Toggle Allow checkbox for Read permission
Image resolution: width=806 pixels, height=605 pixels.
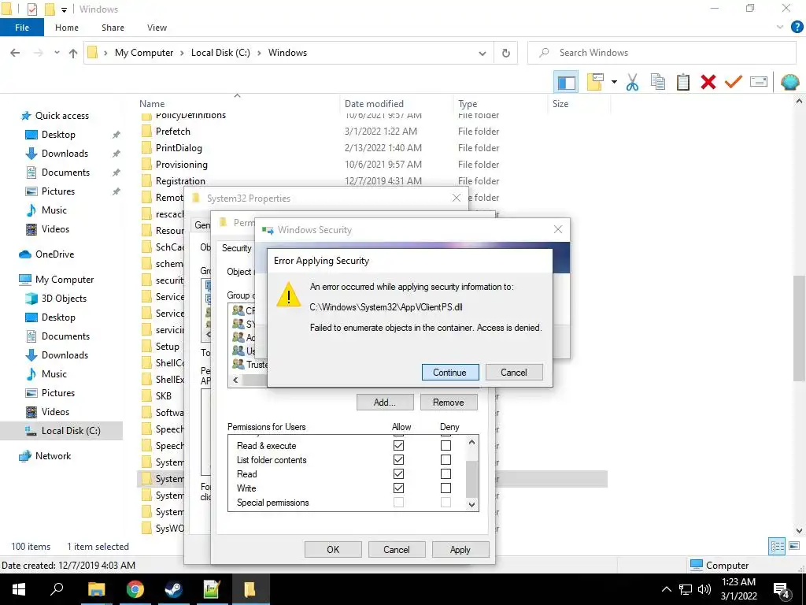click(398, 473)
